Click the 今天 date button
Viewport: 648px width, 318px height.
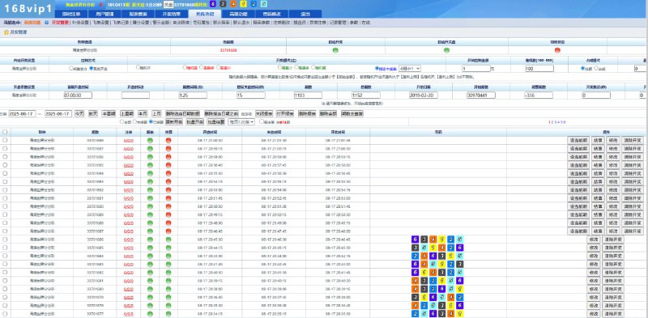pyautogui.click(x=79, y=113)
